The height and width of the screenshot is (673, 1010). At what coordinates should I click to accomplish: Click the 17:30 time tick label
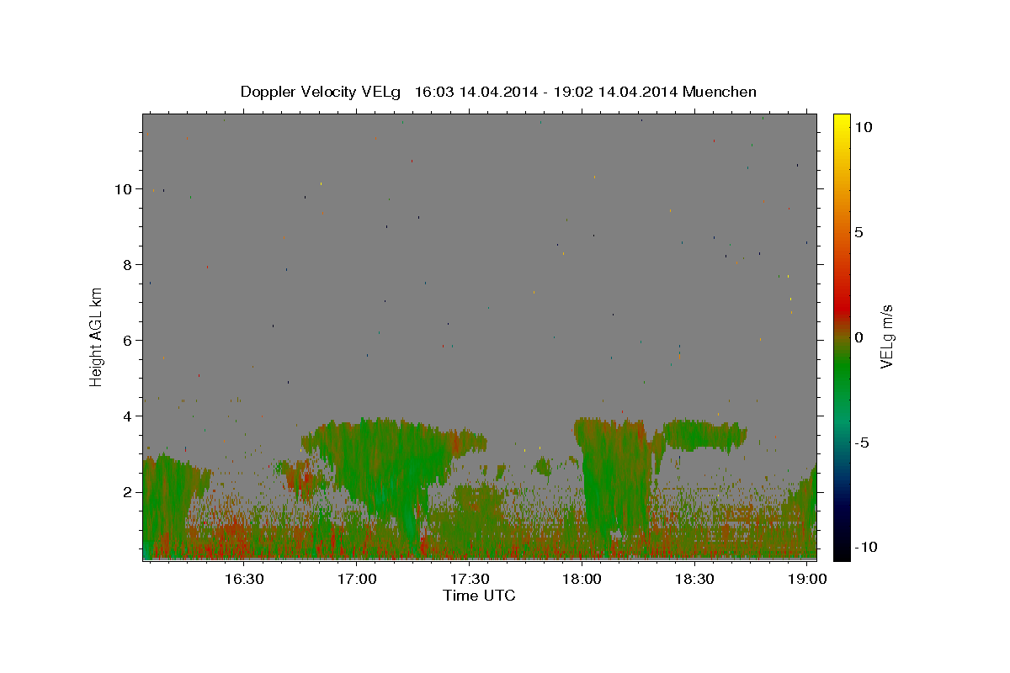tap(469, 580)
